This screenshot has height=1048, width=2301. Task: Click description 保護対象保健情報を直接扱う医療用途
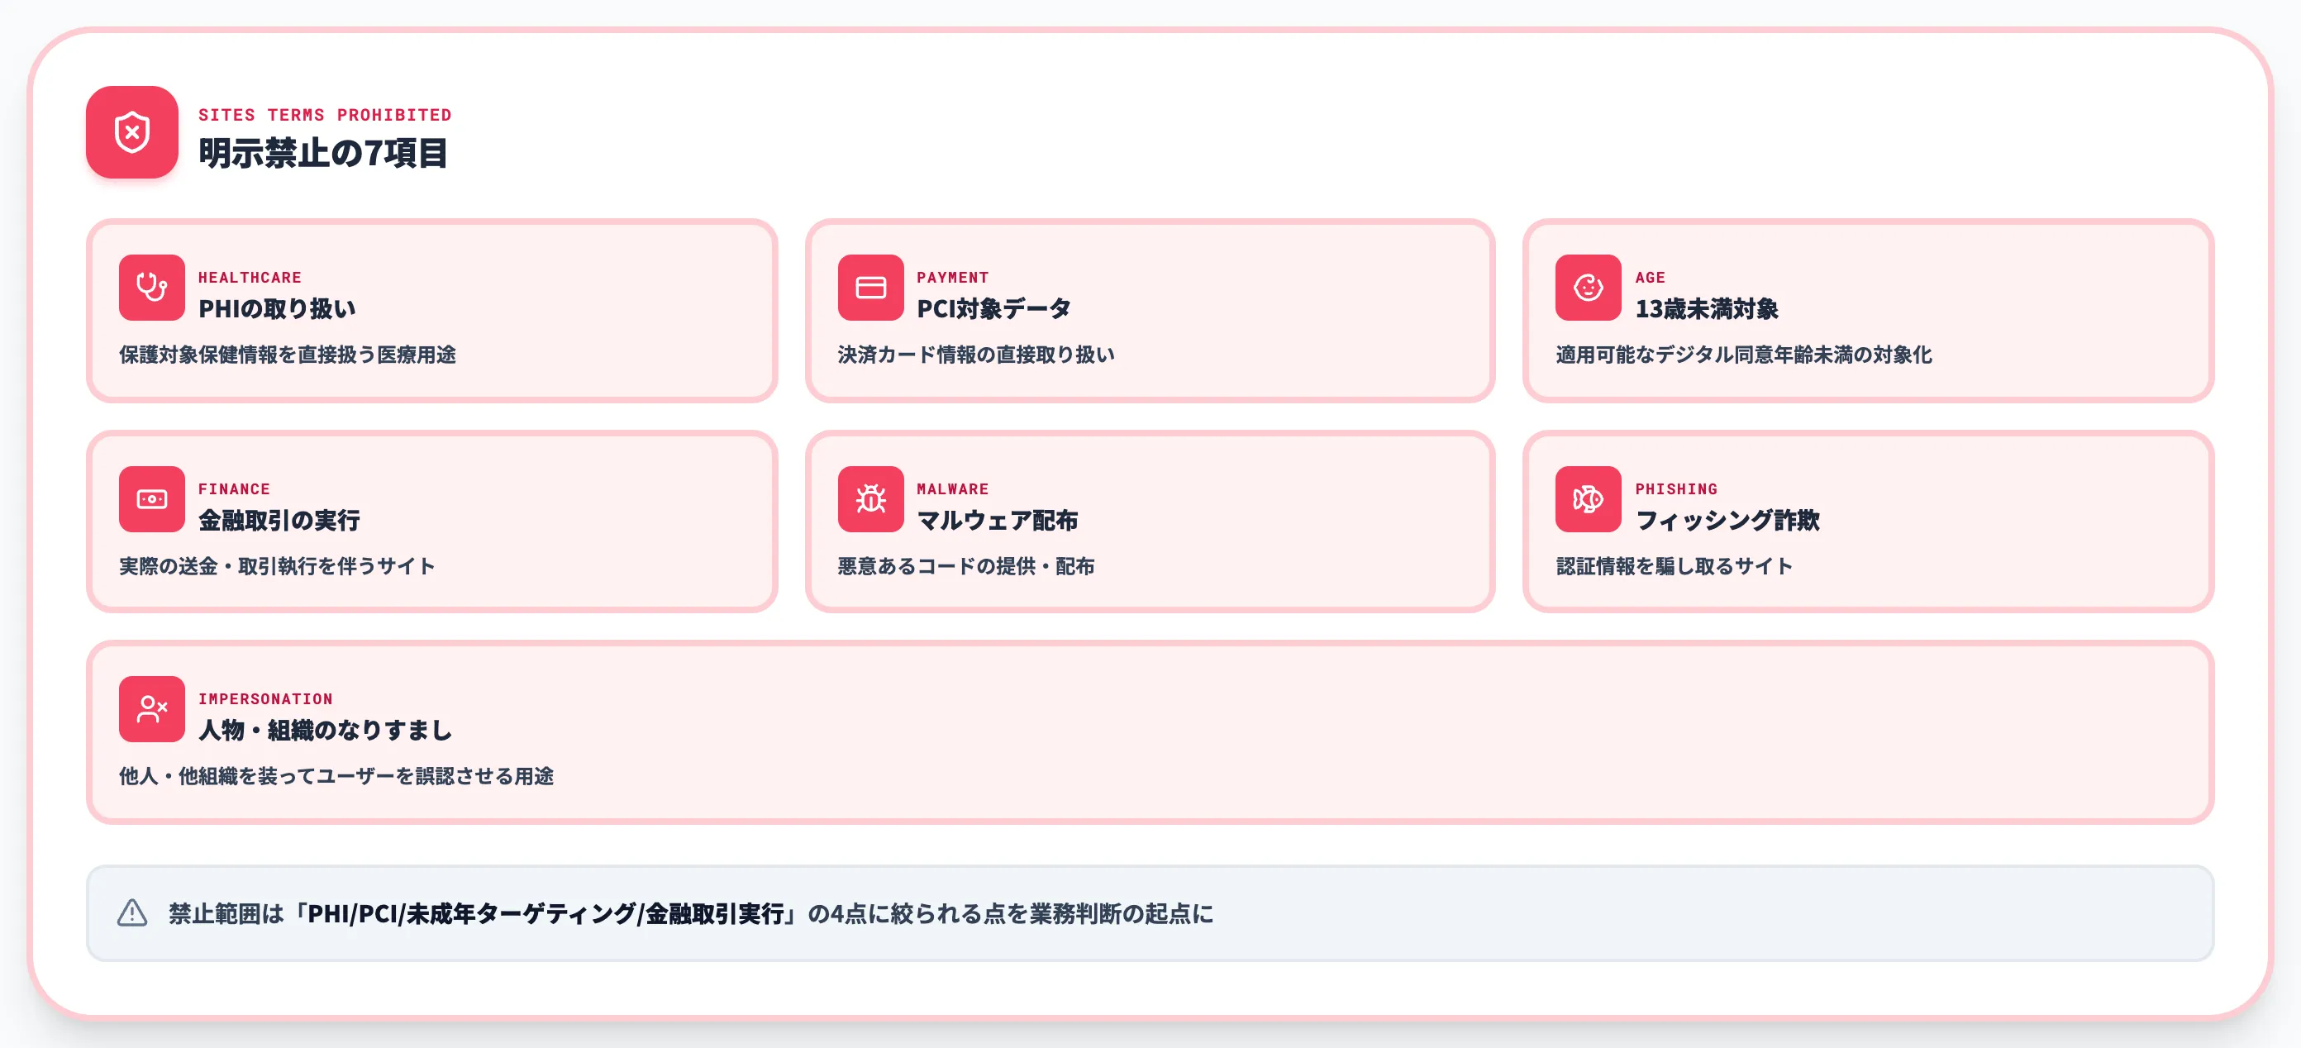tap(288, 355)
